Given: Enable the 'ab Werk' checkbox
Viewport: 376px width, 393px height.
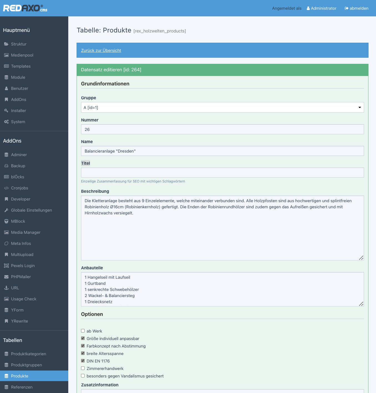Looking at the screenshot, I should click(83, 331).
